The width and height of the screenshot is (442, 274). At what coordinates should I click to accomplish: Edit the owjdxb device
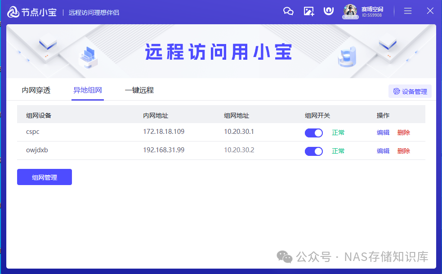click(x=383, y=151)
